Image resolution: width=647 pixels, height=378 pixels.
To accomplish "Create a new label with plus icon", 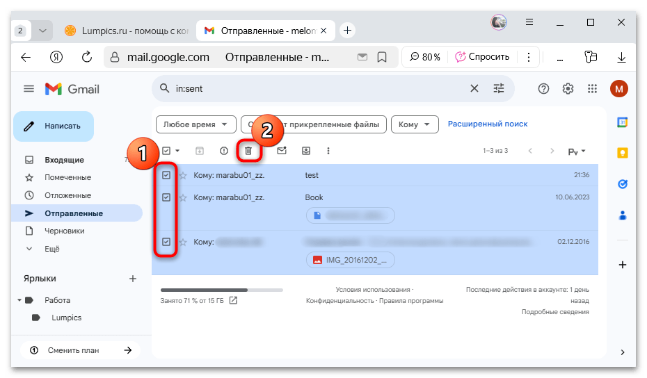I will click(x=133, y=279).
